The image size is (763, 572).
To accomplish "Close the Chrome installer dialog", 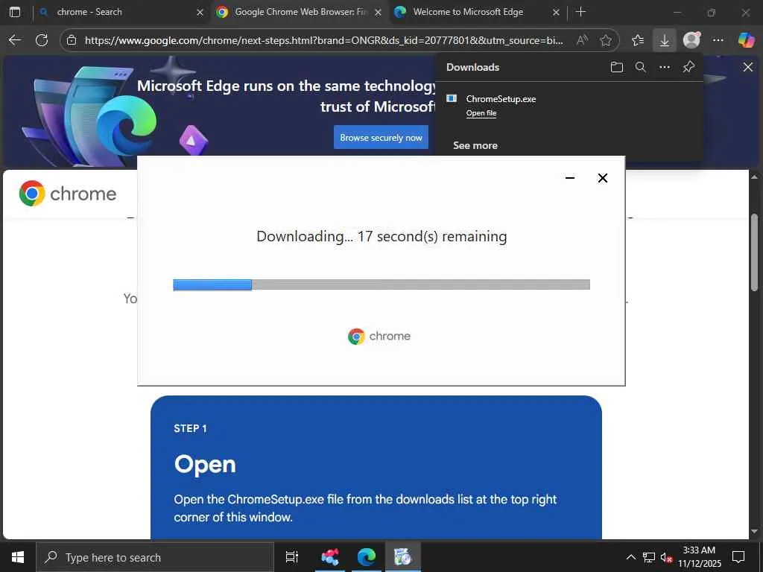I will [x=602, y=178].
